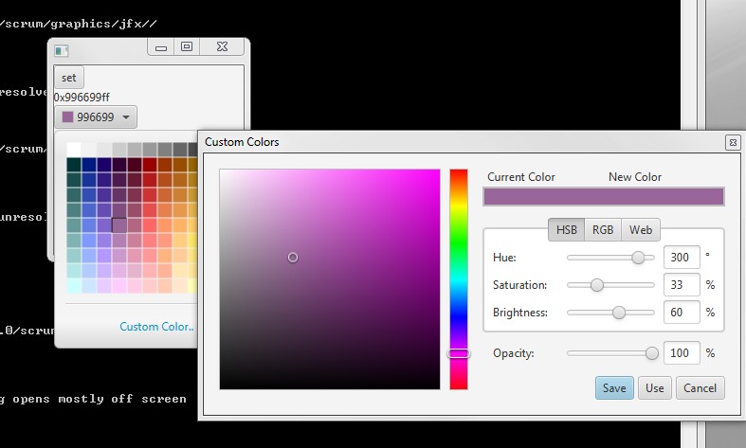
Task: Click the Use button
Action: pos(654,387)
